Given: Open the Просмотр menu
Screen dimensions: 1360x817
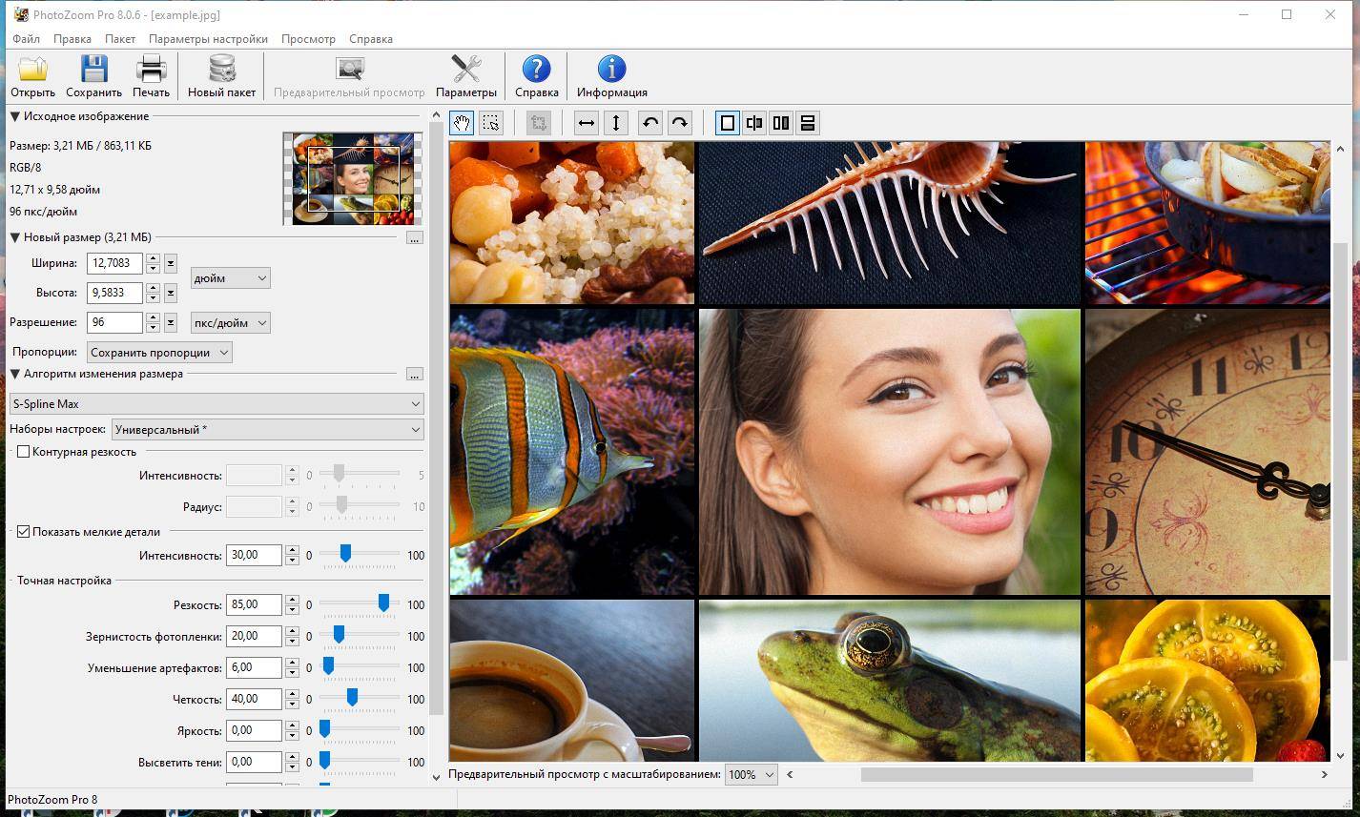Looking at the screenshot, I should pos(308,39).
